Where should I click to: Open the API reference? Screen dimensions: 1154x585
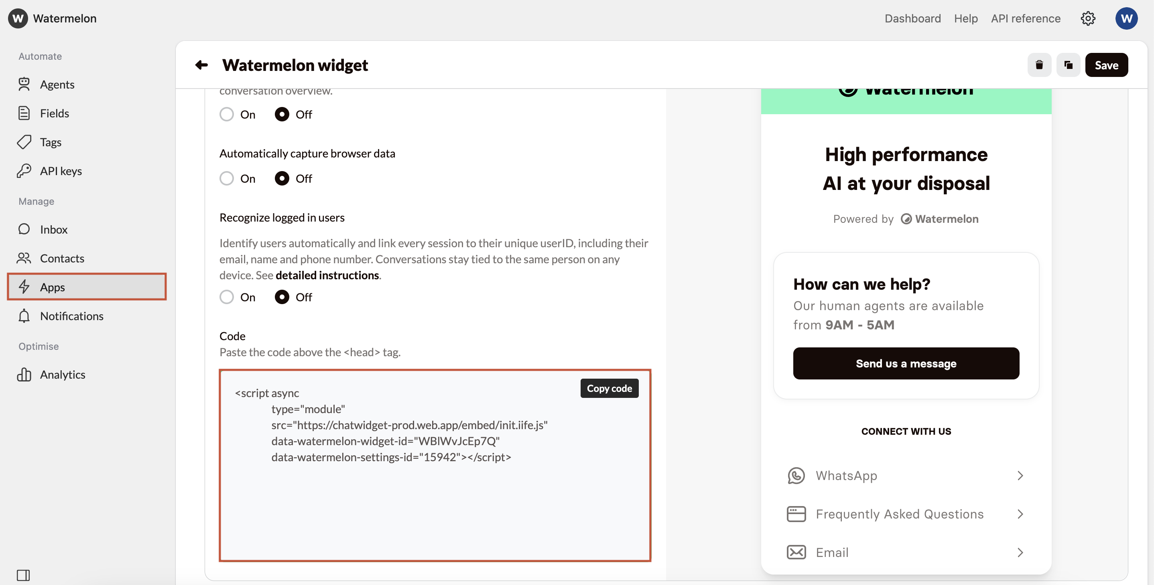[x=1026, y=18]
